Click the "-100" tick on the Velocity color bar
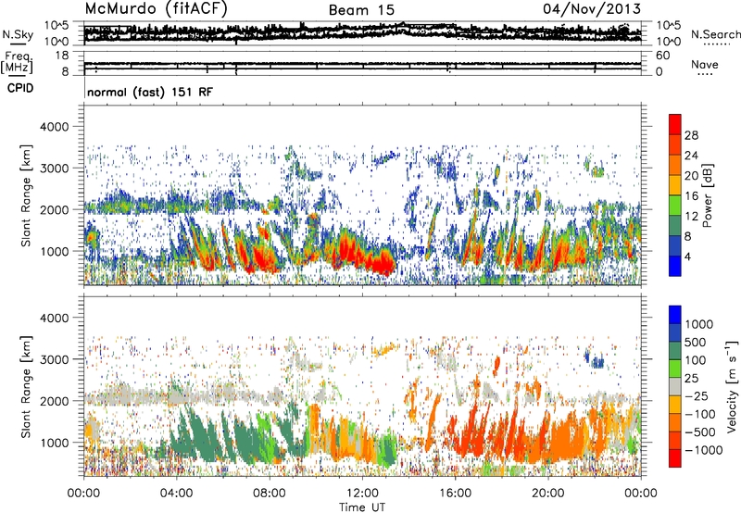741x513 pixels. tap(700, 414)
